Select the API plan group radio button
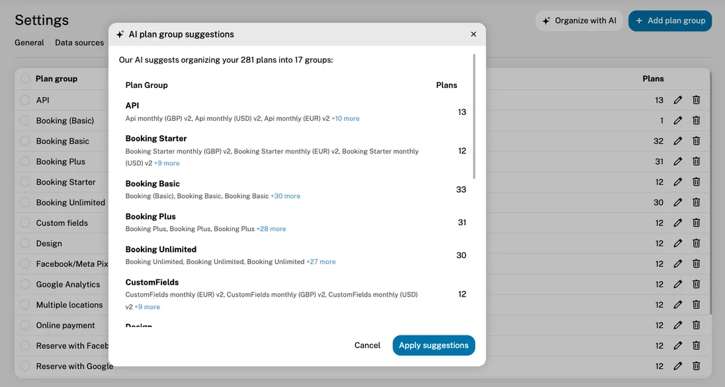 pos(24,100)
